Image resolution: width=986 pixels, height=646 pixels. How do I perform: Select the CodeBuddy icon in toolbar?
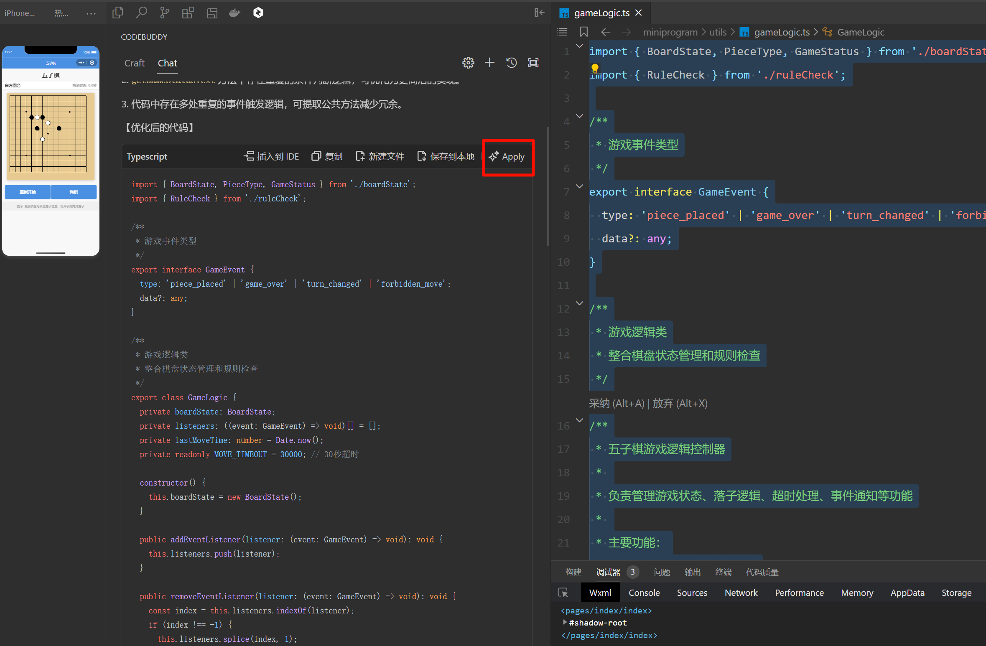(x=258, y=13)
